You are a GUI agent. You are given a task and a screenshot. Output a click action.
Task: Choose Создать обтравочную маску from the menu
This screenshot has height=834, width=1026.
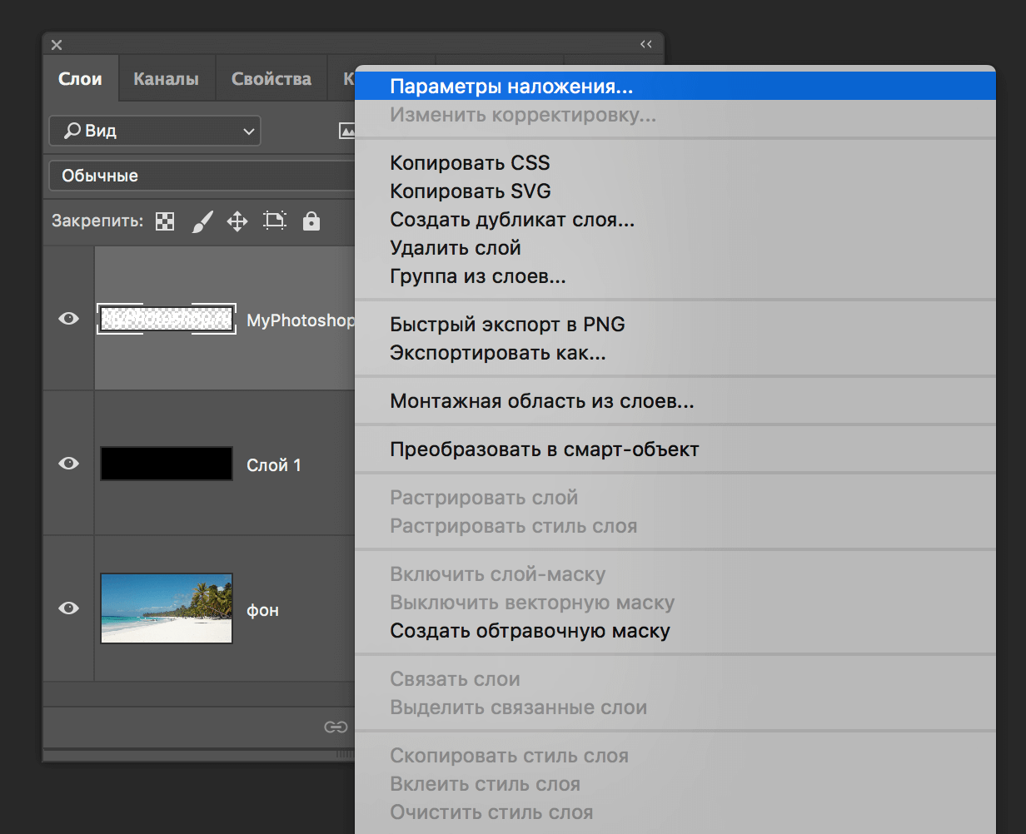coord(530,631)
